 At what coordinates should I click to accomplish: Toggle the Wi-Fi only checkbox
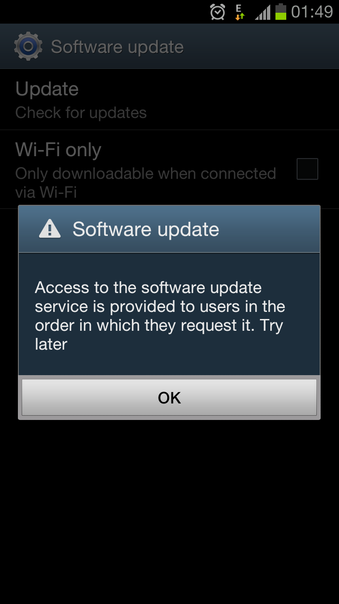307,169
